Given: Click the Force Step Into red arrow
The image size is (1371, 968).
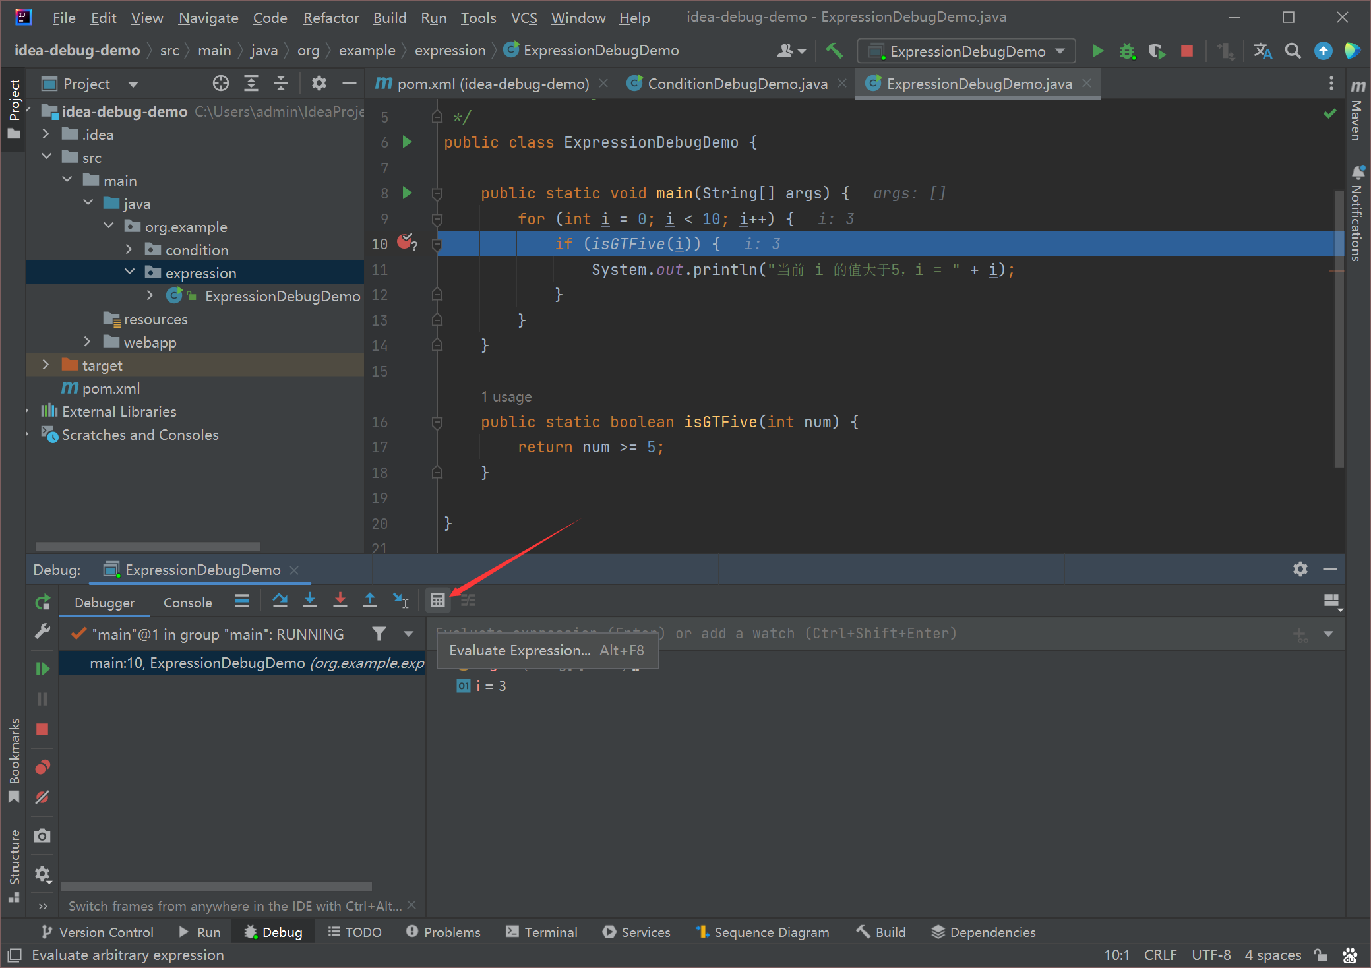Looking at the screenshot, I should coord(340,600).
